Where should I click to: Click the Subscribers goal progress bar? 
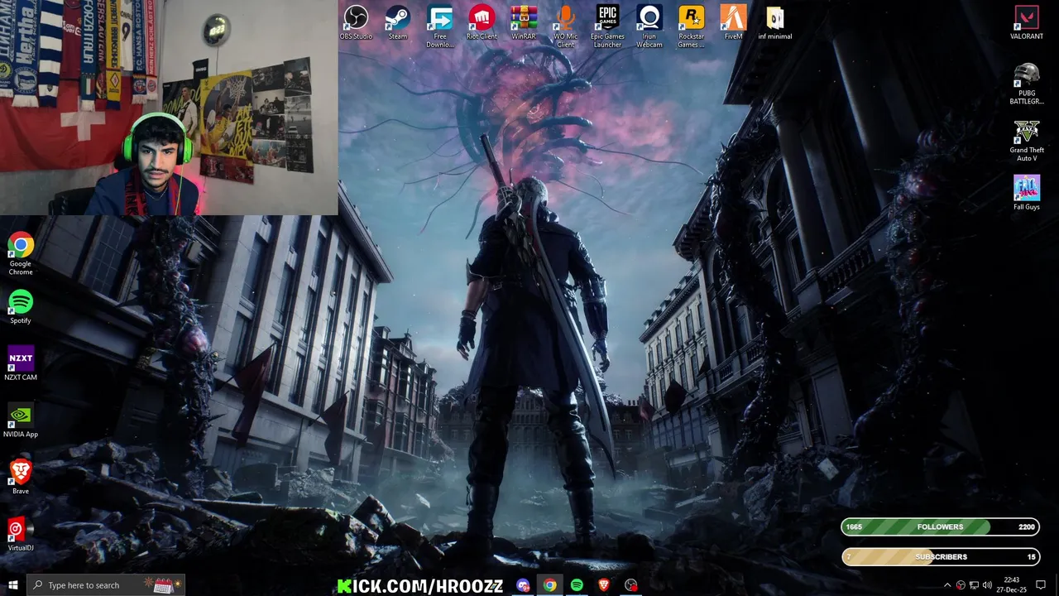940,556
